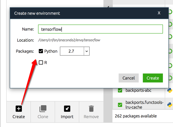Image resolution: width=173 pixels, height=127 pixels.
Task: Click the Import environment icon
Action: click(x=67, y=109)
